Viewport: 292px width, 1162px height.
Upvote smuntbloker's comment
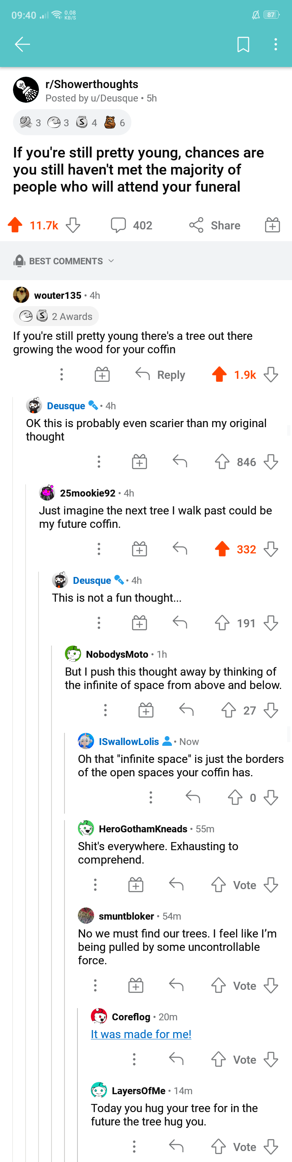click(219, 986)
